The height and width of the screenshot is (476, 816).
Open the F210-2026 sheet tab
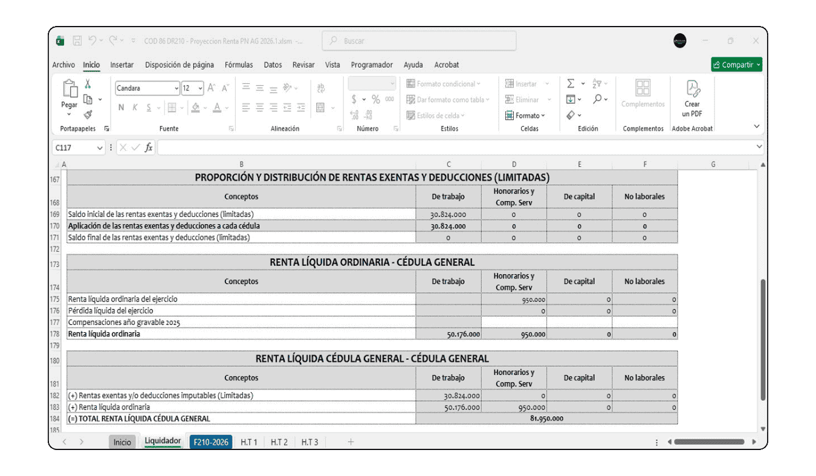point(210,442)
